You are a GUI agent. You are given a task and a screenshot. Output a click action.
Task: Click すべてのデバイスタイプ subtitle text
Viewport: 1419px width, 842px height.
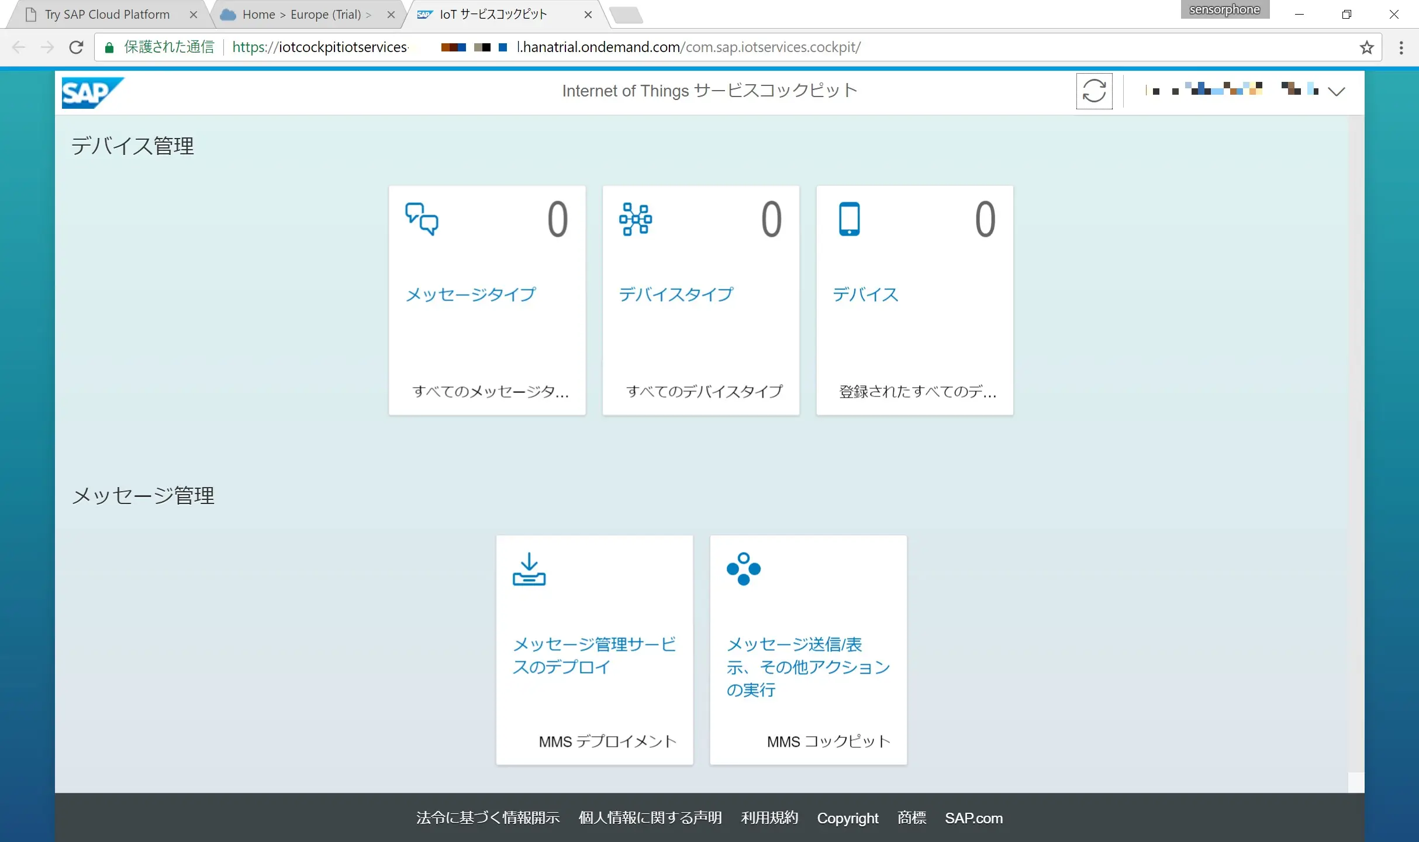[x=705, y=392]
